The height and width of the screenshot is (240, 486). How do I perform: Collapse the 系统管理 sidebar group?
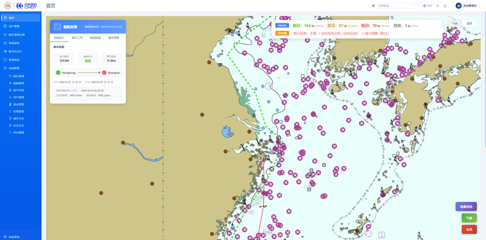coord(21,68)
